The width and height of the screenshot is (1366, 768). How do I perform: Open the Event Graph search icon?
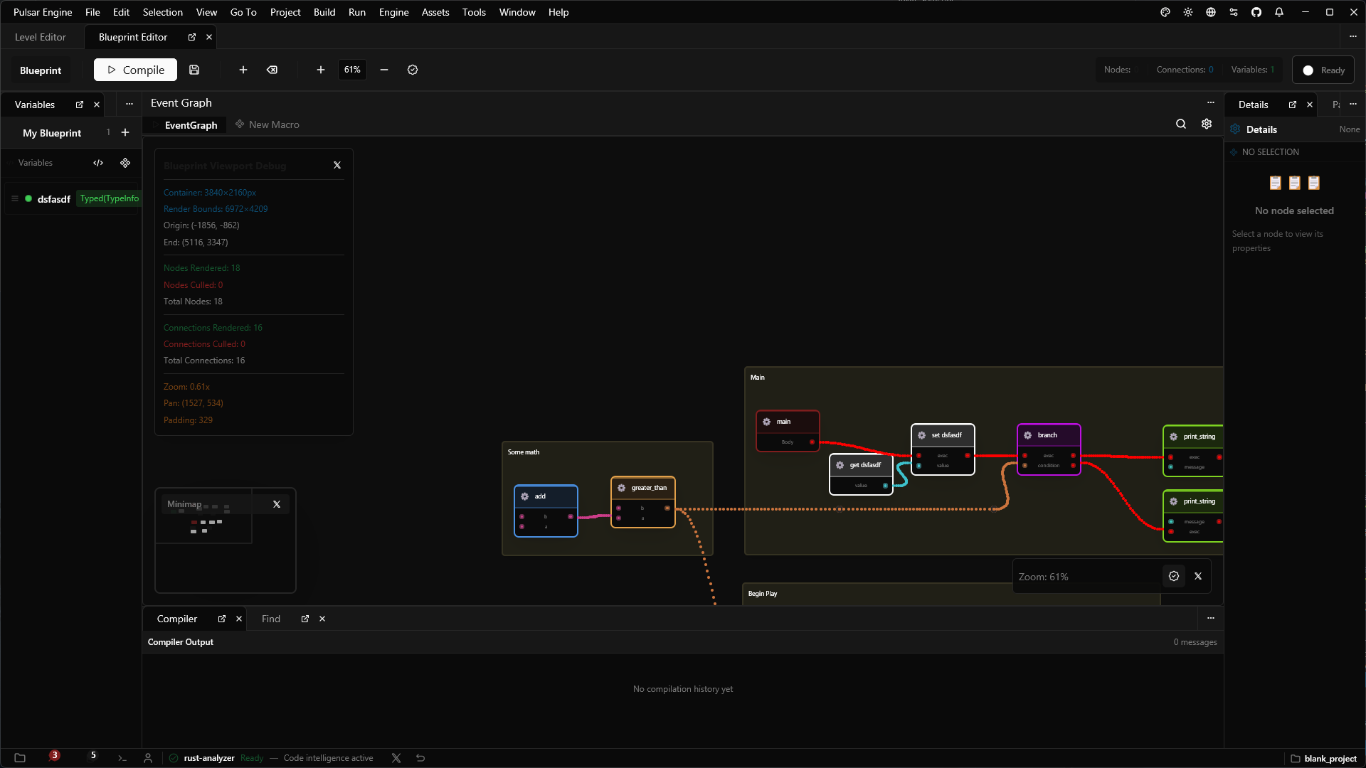tap(1181, 124)
